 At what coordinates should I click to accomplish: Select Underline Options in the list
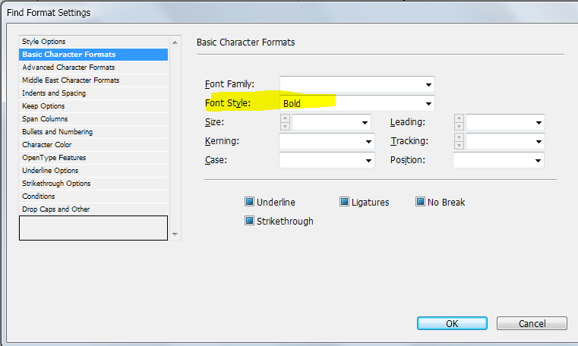pos(93,171)
